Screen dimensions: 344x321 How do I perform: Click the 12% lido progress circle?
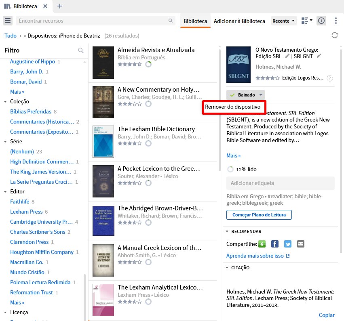(x=230, y=169)
